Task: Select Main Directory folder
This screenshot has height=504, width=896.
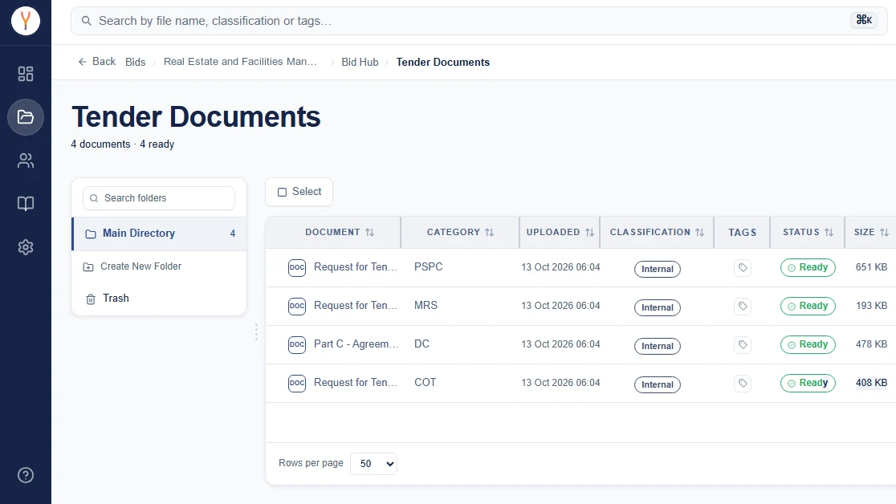Action: click(x=160, y=234)
